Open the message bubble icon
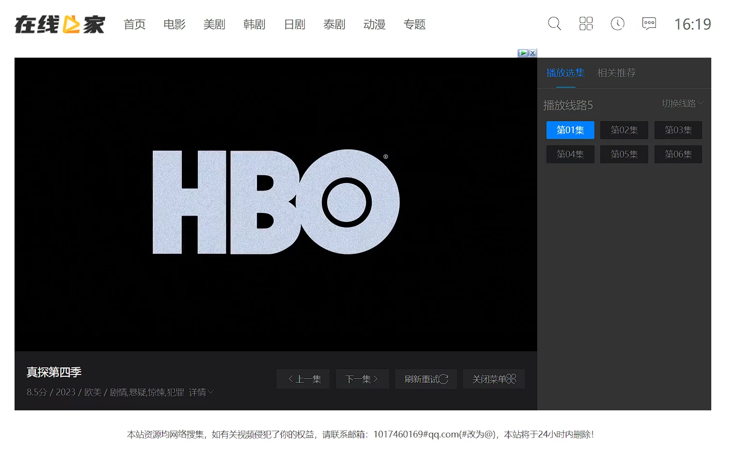 coord(649,24)
